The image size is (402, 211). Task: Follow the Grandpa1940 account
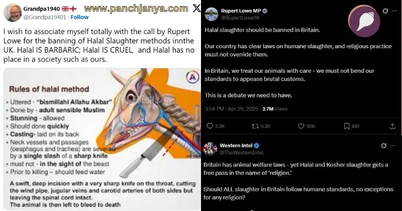pos(79,17)
